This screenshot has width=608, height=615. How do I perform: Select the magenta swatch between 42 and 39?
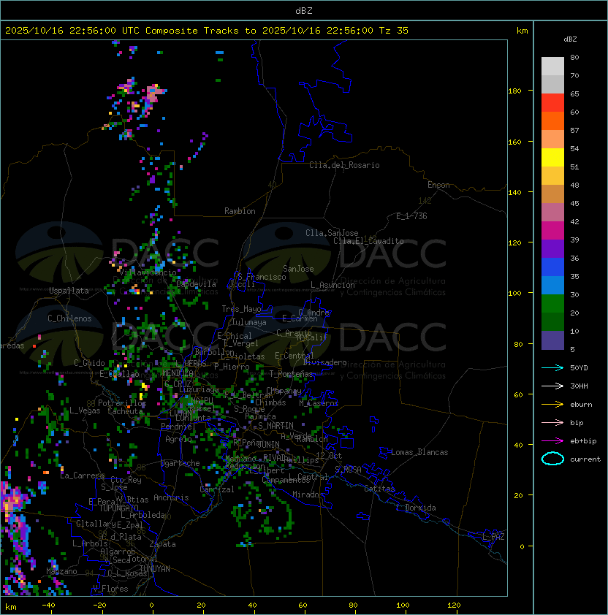point(552,231)
